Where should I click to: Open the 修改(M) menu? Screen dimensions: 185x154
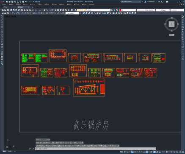[61, 4]
